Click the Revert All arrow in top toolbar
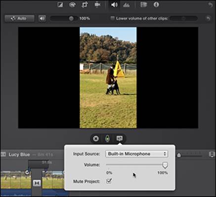This screenshot has height=197, width=216. pos(210,5)
